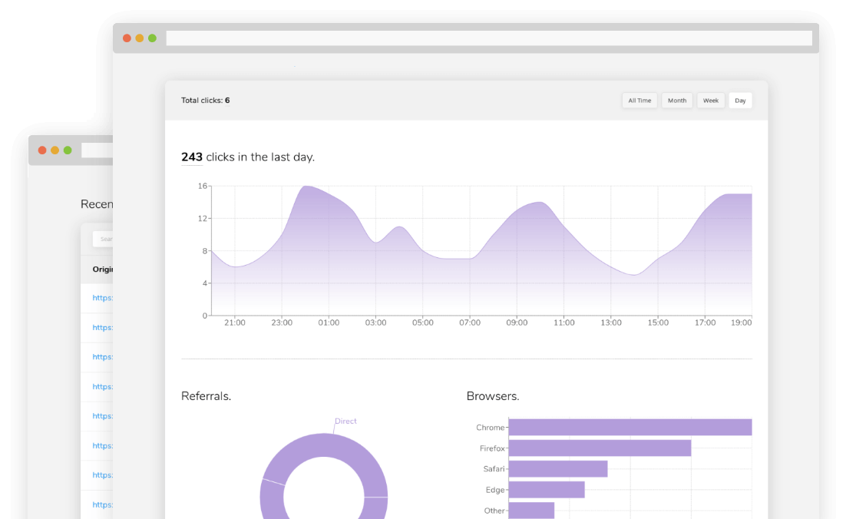Image resolution: width=846 pixels, height=519 pixels.
Task: Click the 243 clicks in the last day heading
Action: tap(248, 157)
